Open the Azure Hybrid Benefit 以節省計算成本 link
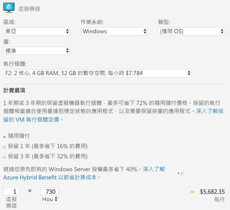 (x=50, y=177)
